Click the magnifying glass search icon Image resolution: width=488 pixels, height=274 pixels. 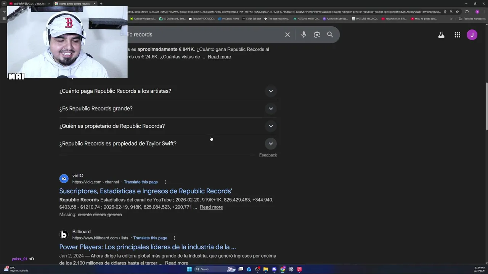pyautogui.click(x=330, y=35)
